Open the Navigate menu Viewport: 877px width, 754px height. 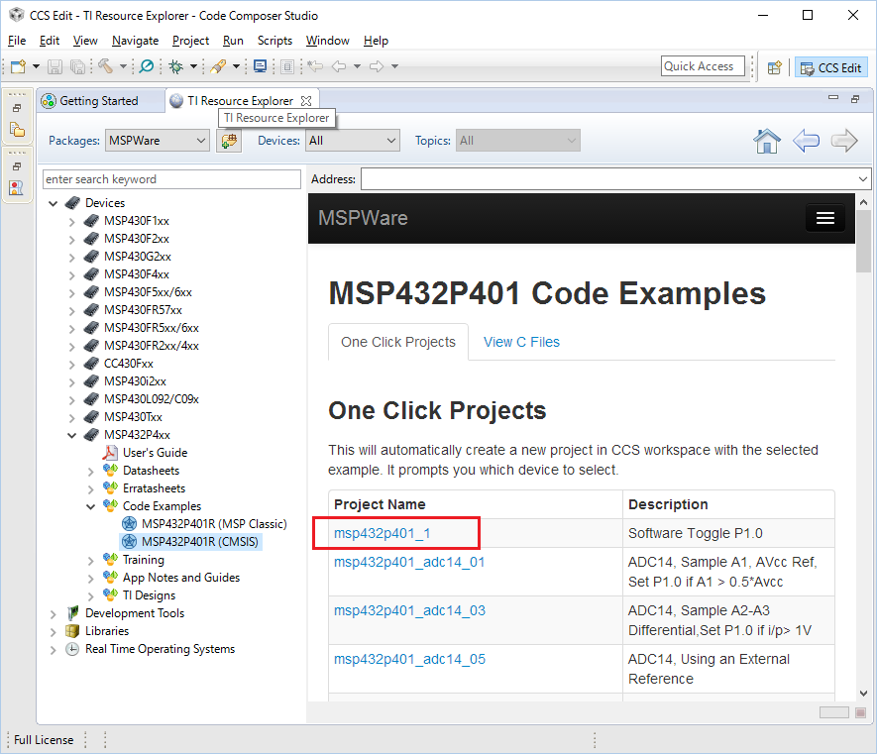point(136,41)
